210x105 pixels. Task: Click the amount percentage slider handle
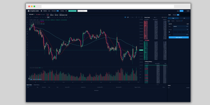pyautogui.click(x=169, y=32)
